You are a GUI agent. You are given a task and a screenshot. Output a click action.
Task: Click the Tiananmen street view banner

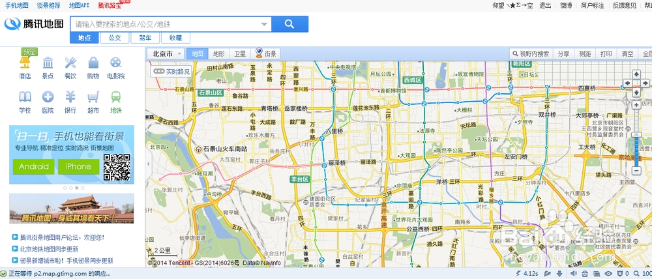click(x=72, y=209)
